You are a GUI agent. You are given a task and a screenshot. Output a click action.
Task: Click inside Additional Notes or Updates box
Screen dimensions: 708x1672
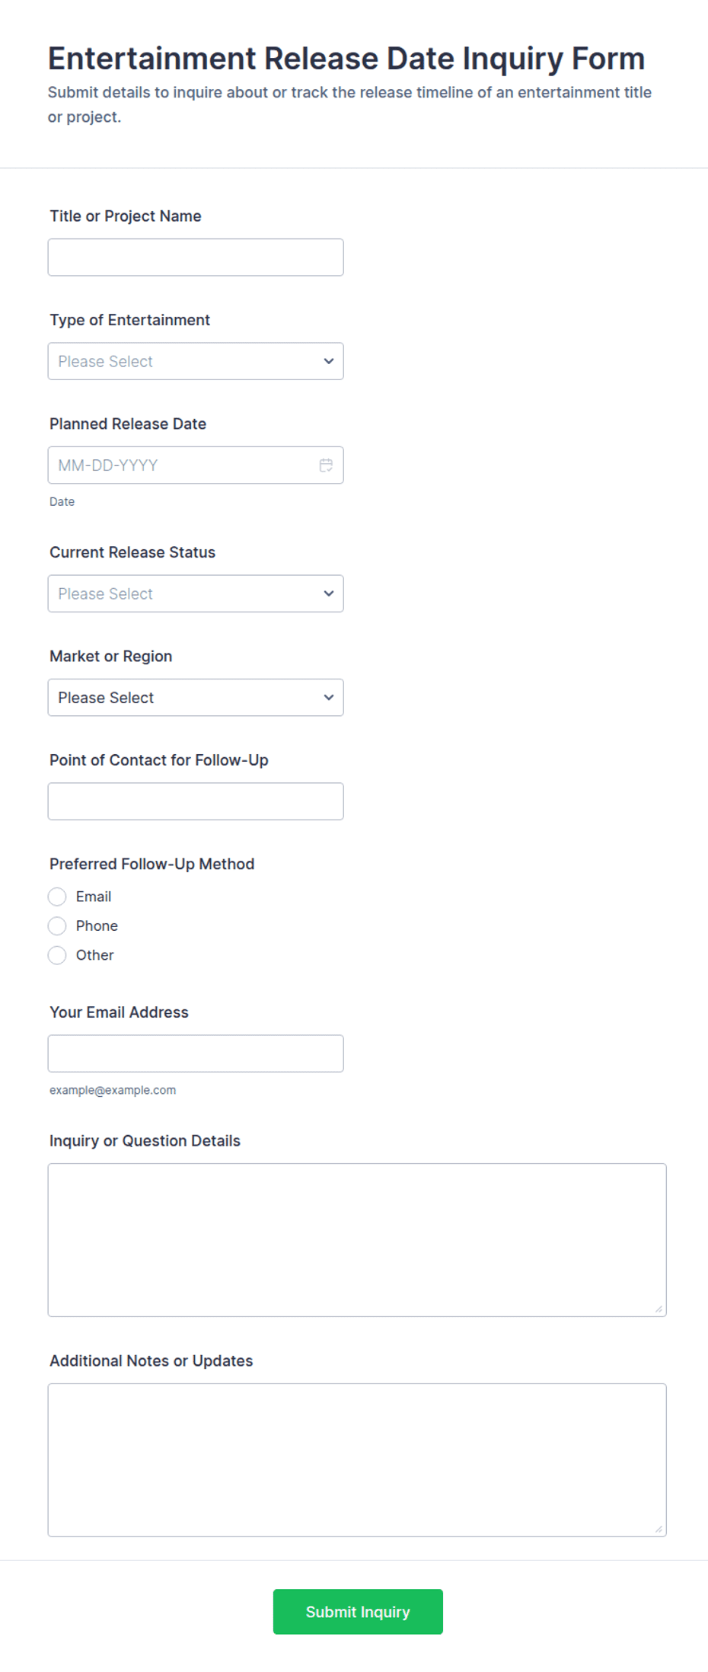[x=357, y=1460]
